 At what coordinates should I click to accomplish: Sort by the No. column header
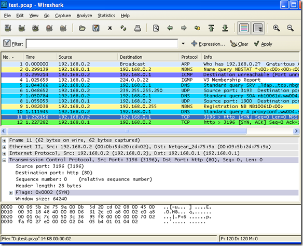(12, 57)
